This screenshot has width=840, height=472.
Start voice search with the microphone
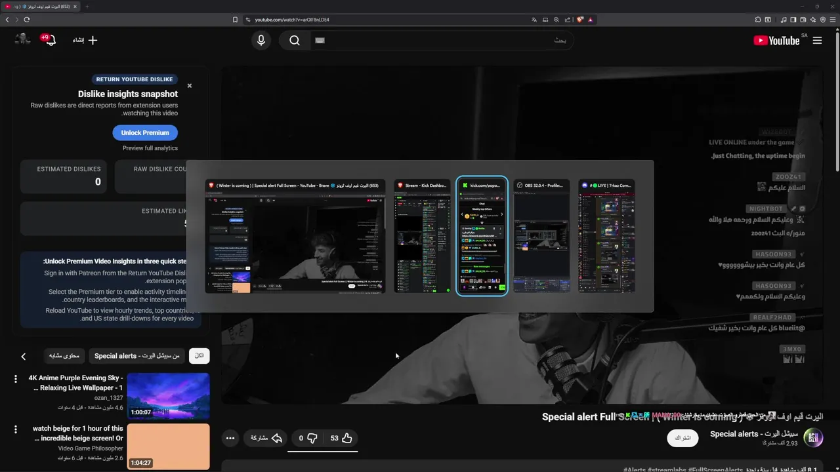coord(261,41)
